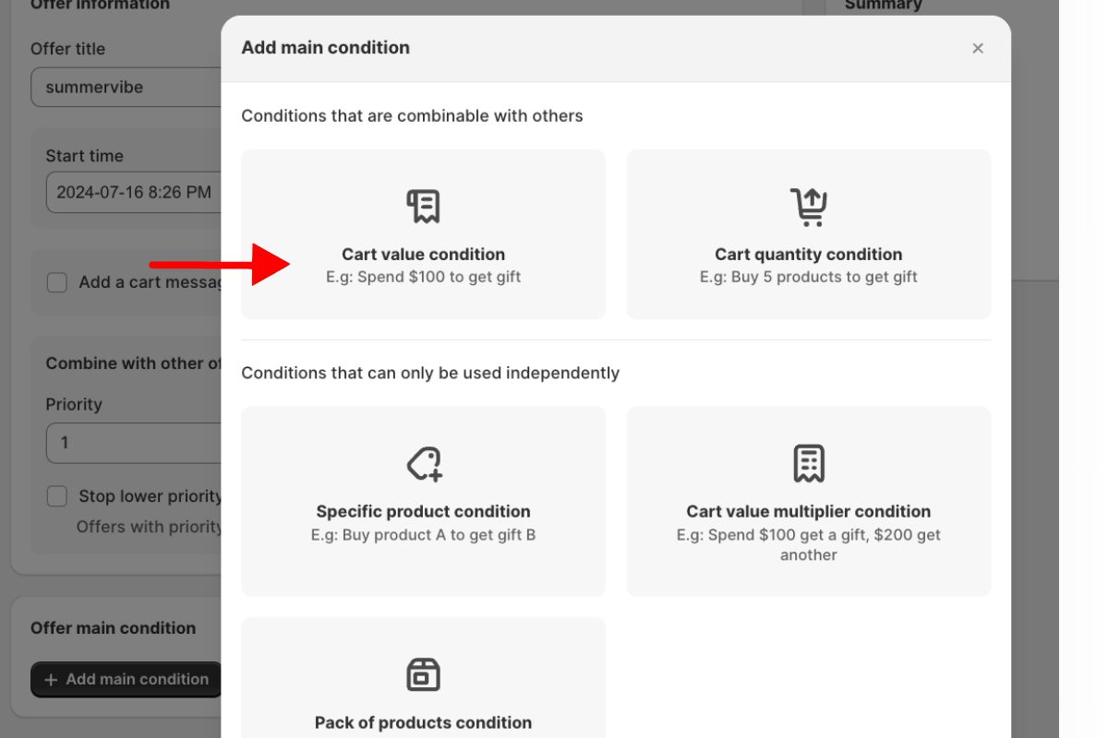The height and width of the screenshot is (738, 1108).
Task: Enable the Add a cart message checkbox
Action: 56,281
